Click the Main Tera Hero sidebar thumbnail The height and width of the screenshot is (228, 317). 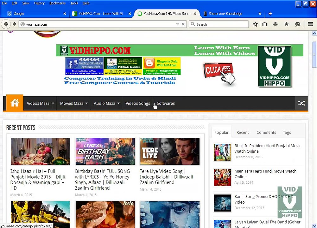pos(222,178)
